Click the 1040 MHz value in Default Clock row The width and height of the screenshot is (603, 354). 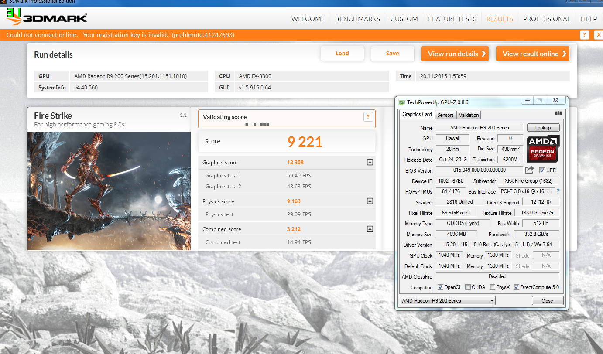click(449, 266)
